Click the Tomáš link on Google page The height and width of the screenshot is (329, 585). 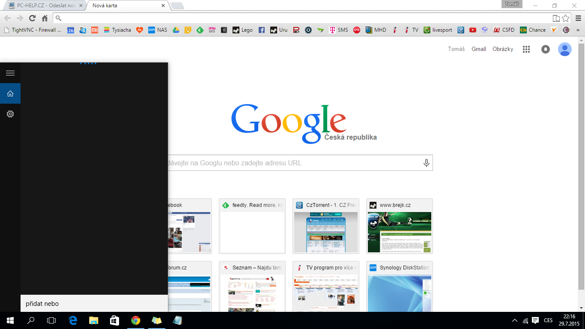(456, 49)
